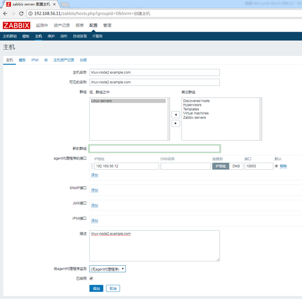Click the 主机名称 input field

[x=154, y=73]
